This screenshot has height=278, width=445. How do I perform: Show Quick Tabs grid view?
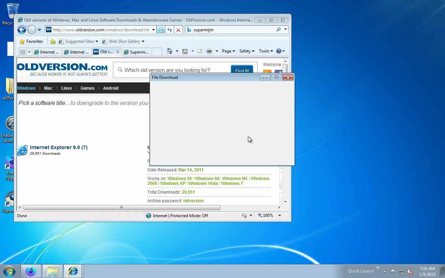[23, 52]
